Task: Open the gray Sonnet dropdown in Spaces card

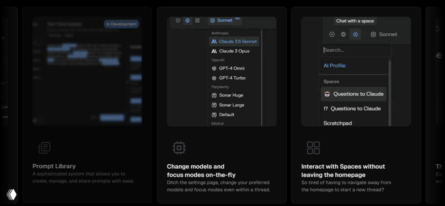Action: [x=384, y=34]
